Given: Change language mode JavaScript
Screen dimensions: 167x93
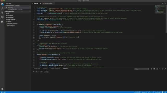Looking at the screenshot, I should (x=158, y=92).
